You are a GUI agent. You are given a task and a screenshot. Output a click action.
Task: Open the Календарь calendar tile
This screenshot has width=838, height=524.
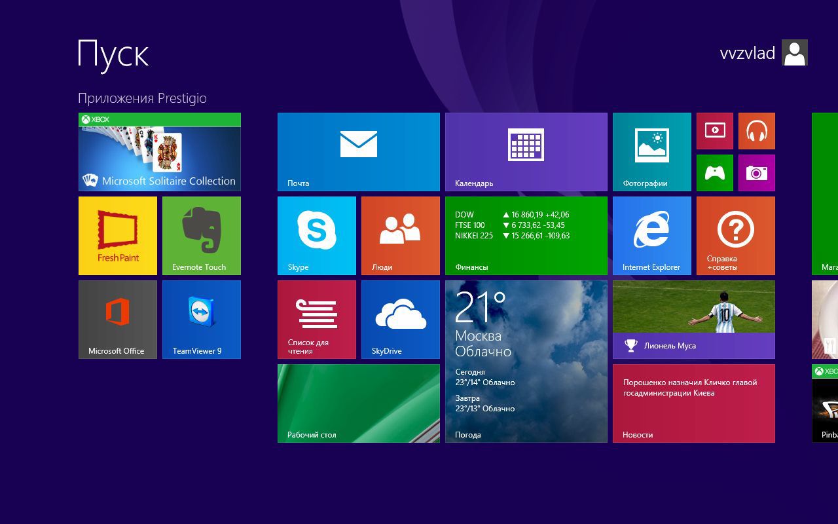(526, 152)
